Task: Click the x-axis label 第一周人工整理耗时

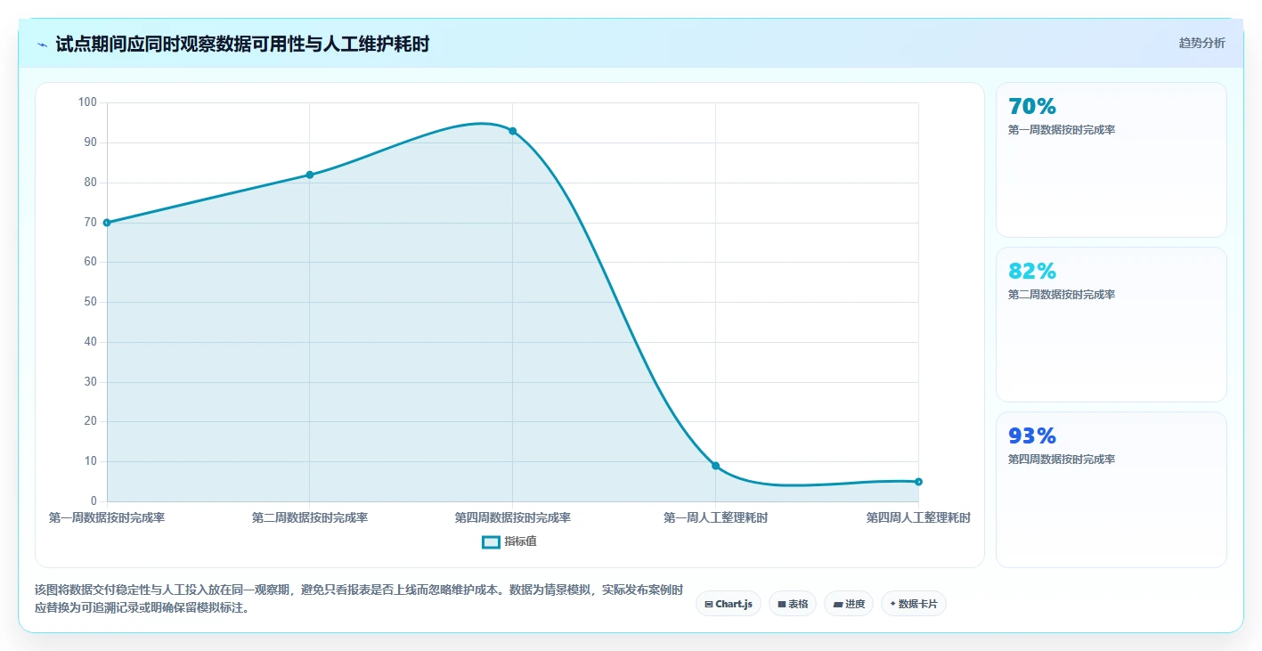Action: (715, 517)
